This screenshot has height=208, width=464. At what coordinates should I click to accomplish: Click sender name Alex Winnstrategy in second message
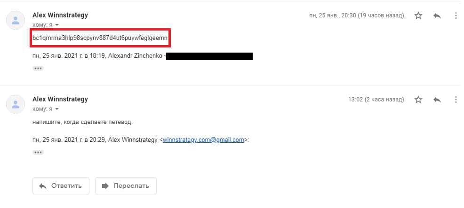coord(60,99)
